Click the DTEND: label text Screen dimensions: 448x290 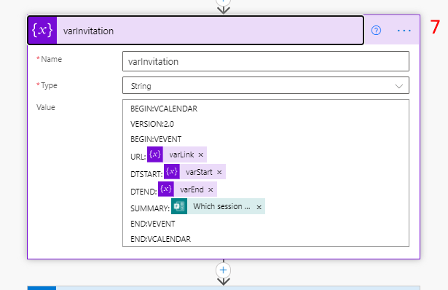click(x=144, y=192)
